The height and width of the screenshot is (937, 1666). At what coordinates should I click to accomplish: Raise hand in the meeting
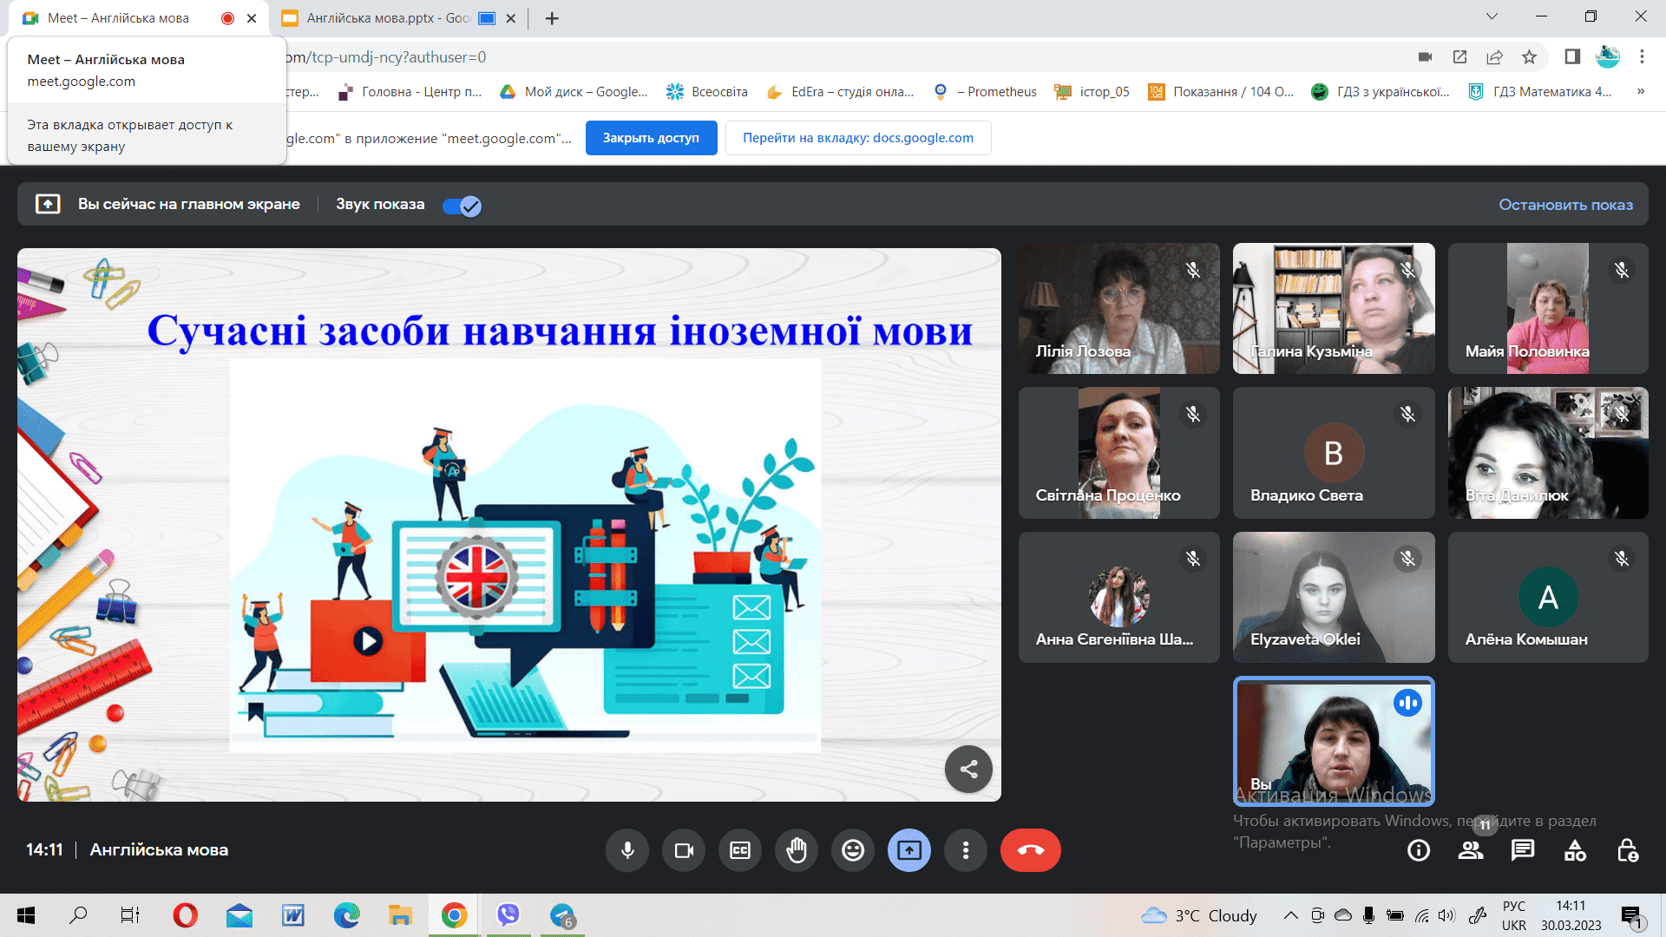tap(797, 850)
